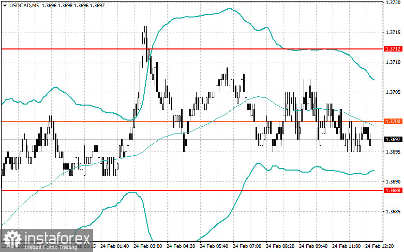Viewport: 404px width, 252px height.
Task: Click the 24 Feb 12:20 time label
Action: click(x=379, y=246)
